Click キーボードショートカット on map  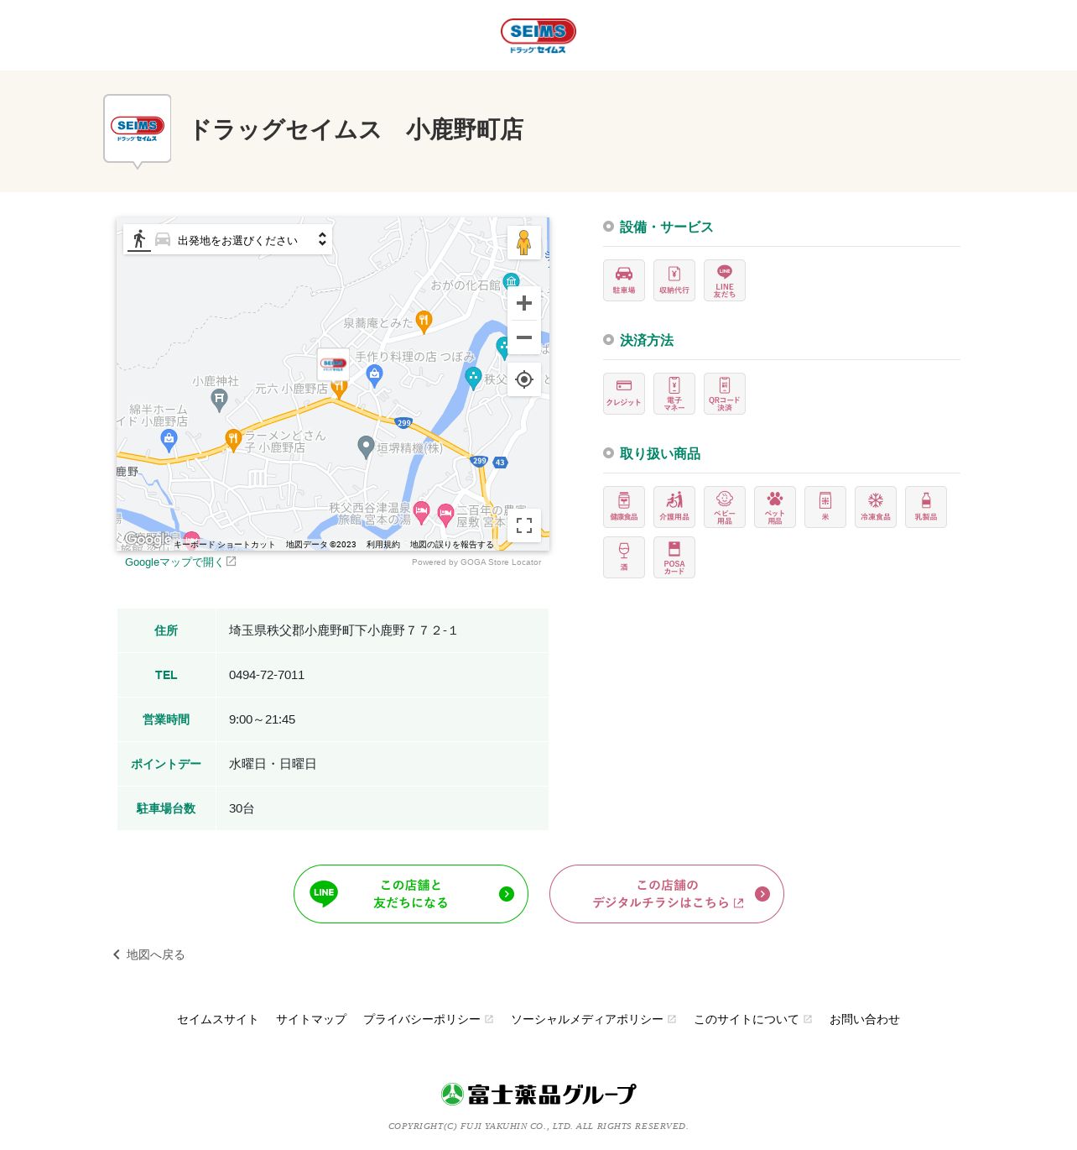pos(224,545)
